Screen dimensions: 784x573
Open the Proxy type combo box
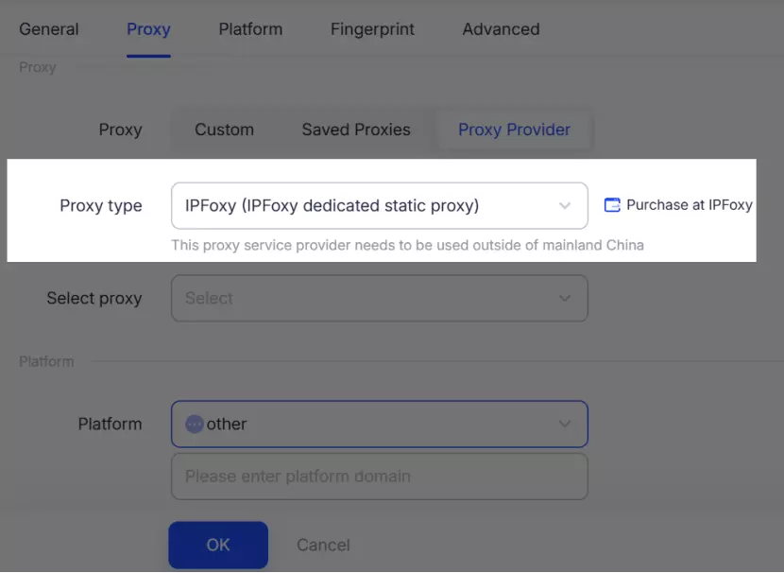click(368, 205)
